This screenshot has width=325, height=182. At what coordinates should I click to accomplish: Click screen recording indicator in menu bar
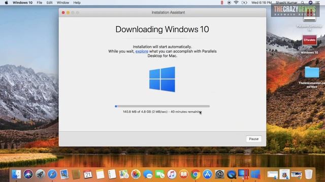(x=229, y=3)
